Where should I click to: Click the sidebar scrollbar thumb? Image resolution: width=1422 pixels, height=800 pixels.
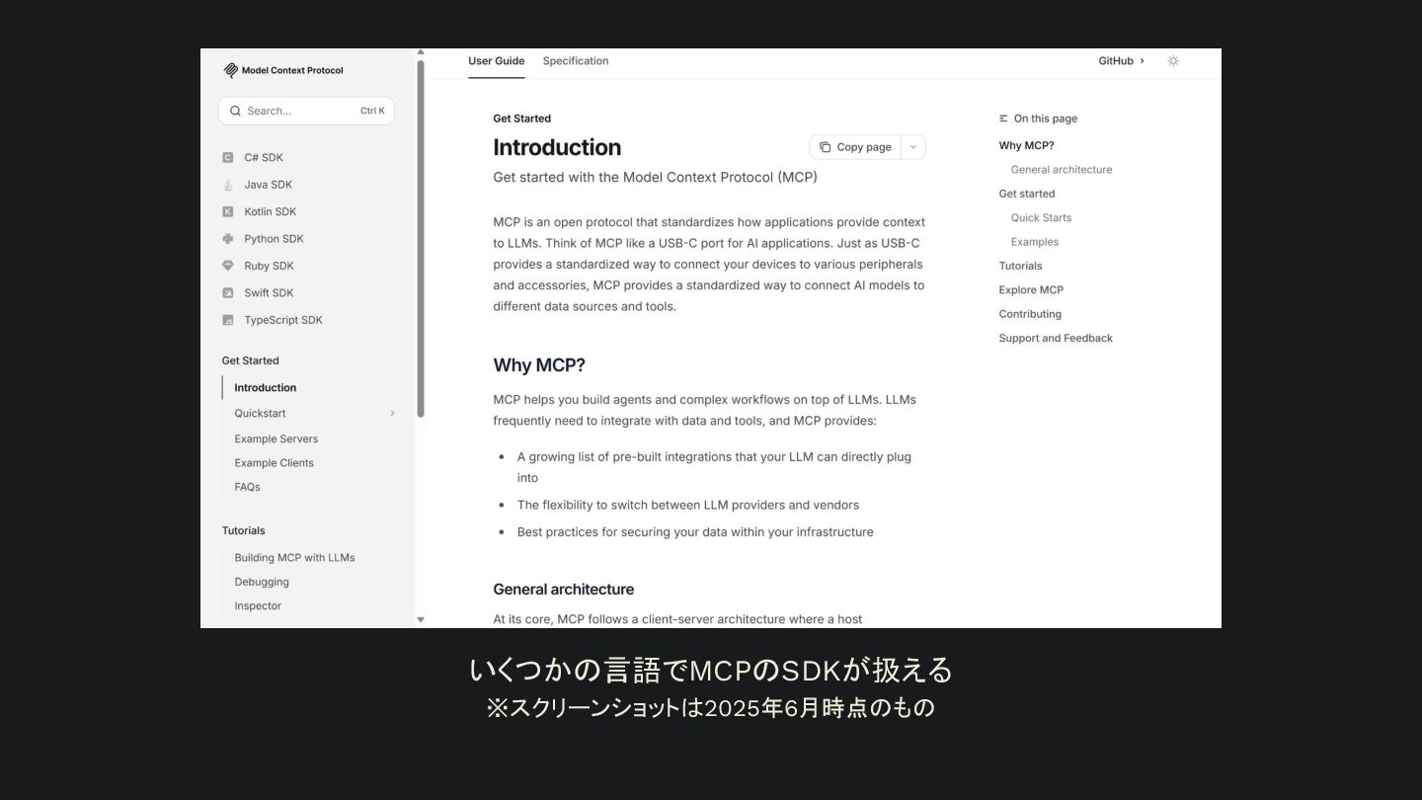(421, 238)
